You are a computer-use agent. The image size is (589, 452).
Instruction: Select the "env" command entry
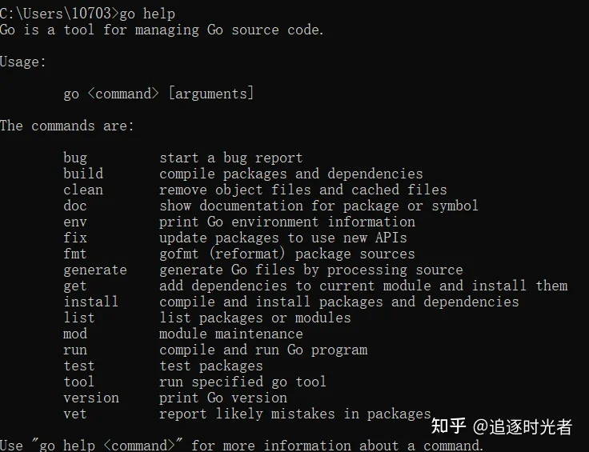(75, 222)
